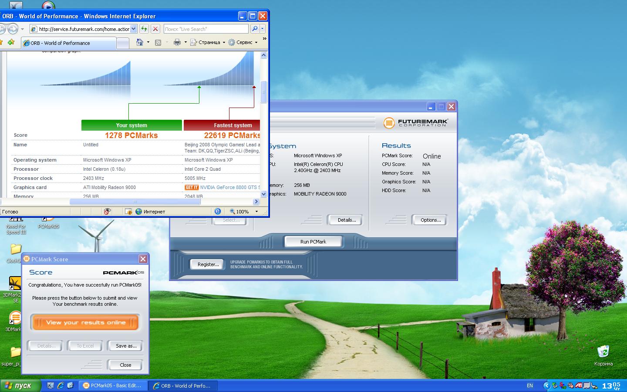Expand the Print button dropdown arrow
This screenshot has width=627, height=392.
pos(185,42)
